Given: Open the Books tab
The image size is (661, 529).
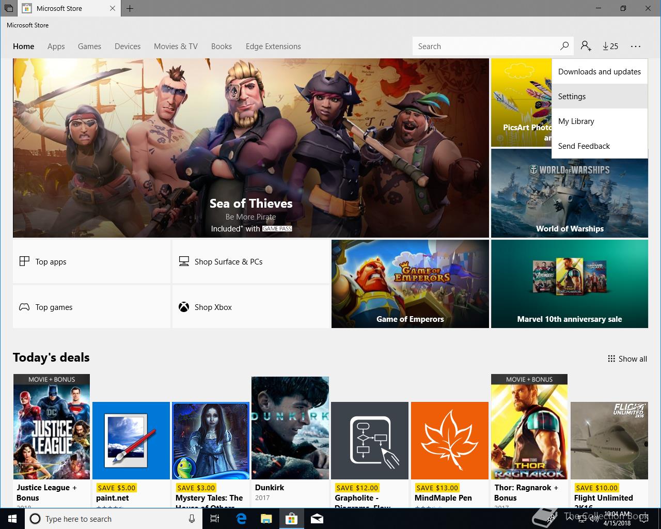Looking at the screenshot, I should tap(222, 46).
